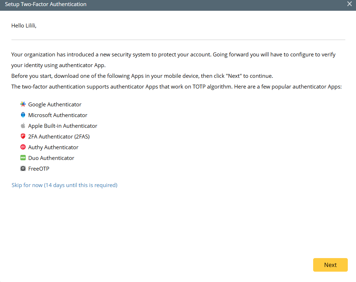Click the 2FA Authenticator (2FAS) label
The height and width of the screenshot is (282, 356).
[59, 137]
